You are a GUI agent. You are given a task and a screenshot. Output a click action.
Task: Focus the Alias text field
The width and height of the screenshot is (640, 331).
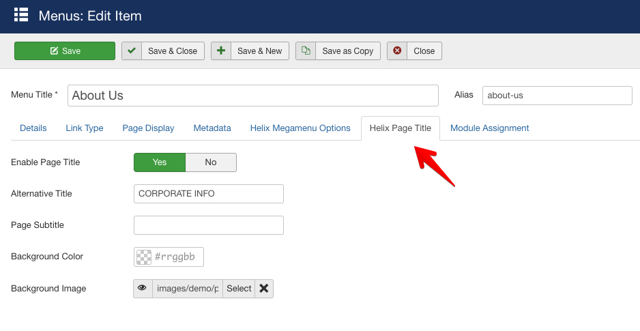click(x=557, y=96)
